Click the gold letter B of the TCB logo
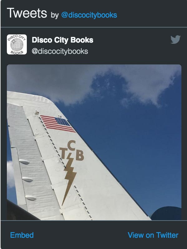 point(79,156)
